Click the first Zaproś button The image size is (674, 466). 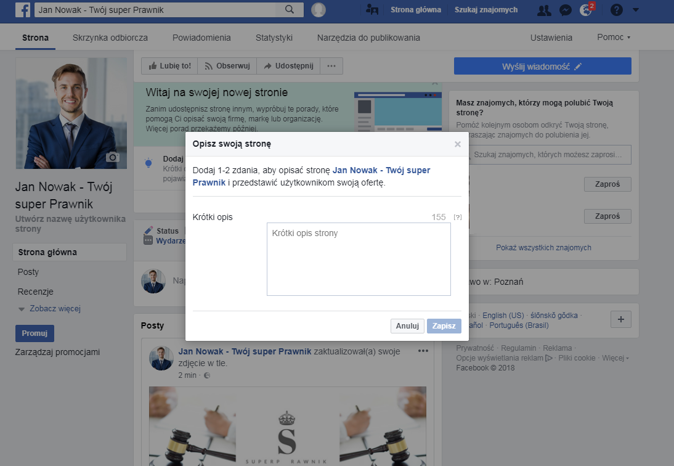[607, 184]
